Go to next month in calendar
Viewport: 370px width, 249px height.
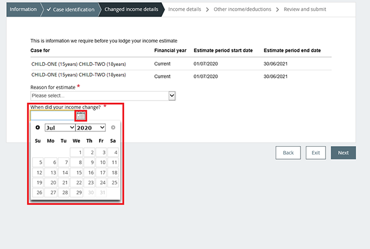[x=113, y=128]
